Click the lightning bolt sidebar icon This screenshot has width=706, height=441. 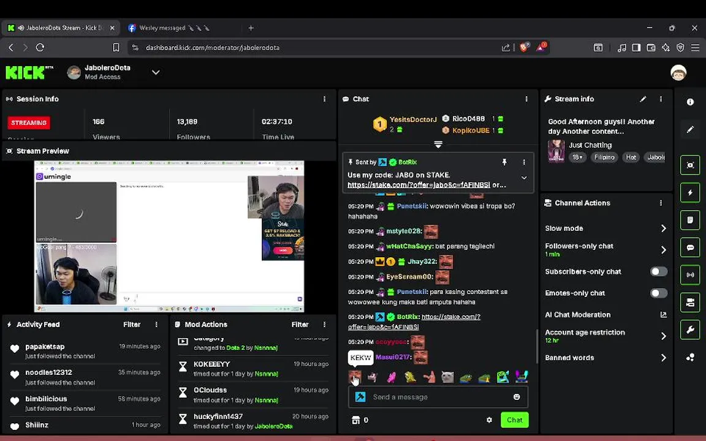[690, 192]
